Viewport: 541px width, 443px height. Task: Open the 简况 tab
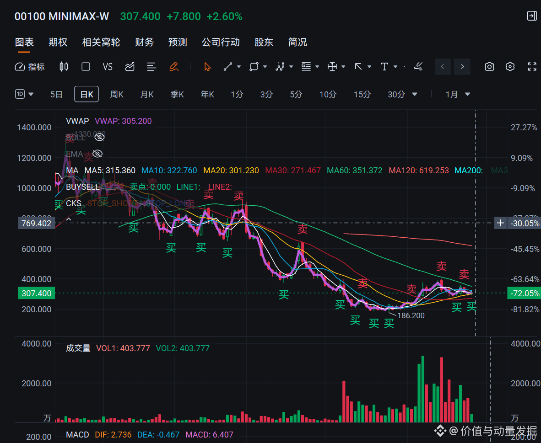298,42
